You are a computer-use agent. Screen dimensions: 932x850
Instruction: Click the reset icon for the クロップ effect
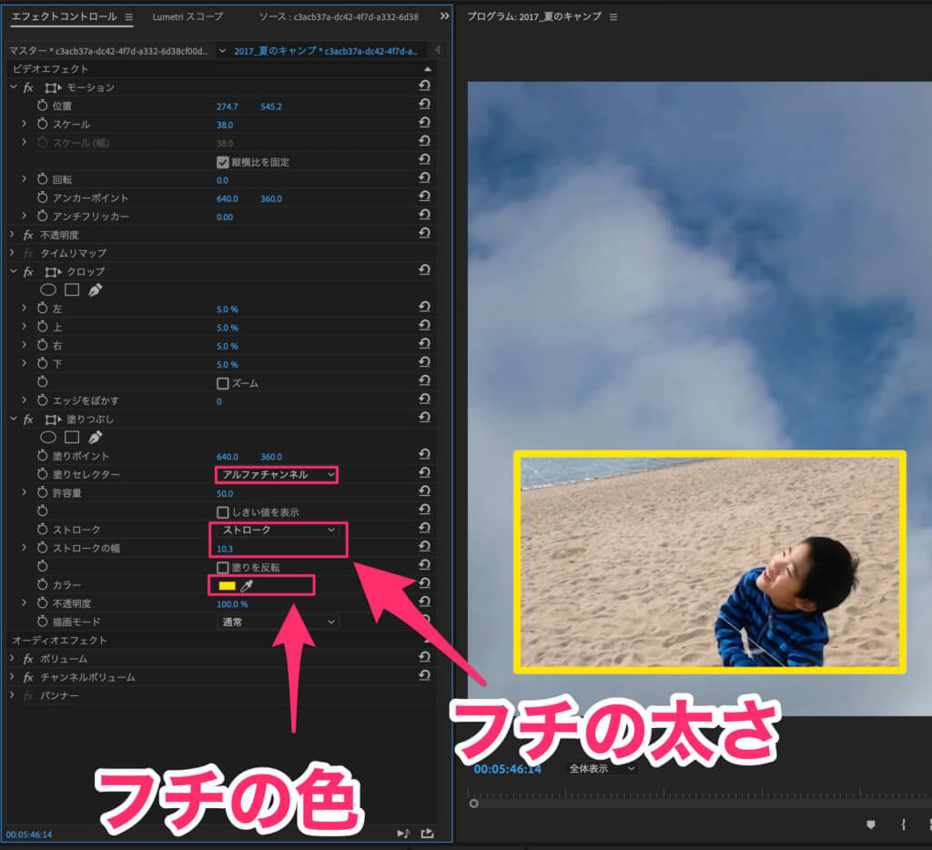click(x=423, y=271)
